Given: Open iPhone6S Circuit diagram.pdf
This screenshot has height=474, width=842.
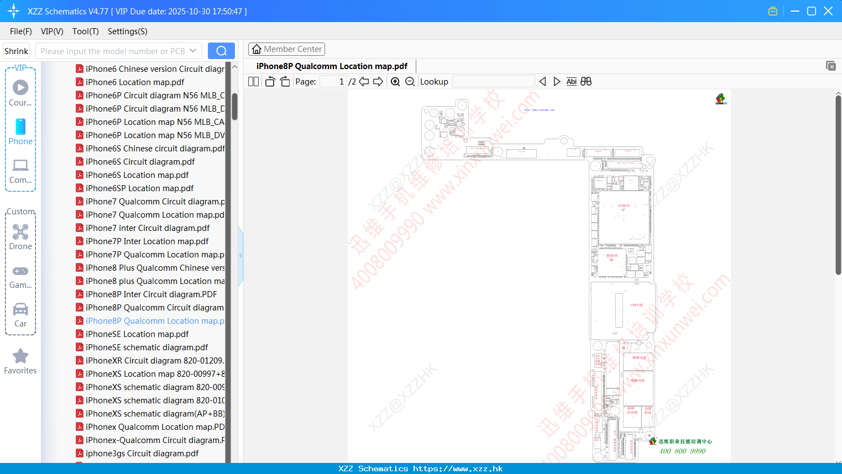Looking at the screenshot, I should (x=140, y=161).
